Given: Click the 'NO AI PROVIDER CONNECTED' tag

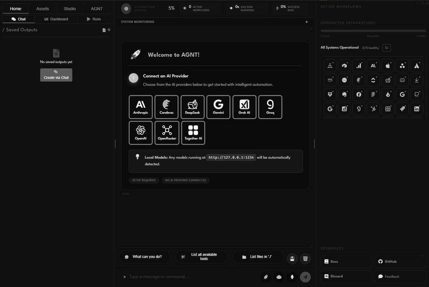Looking at the screenshot, I should (186, 180).
